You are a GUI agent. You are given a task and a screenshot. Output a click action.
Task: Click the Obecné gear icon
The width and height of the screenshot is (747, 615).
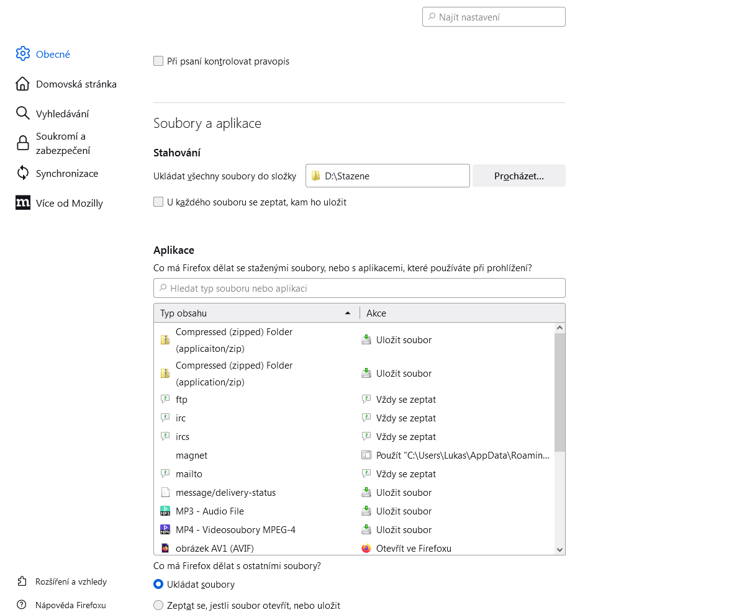click(x=23, y=54)
